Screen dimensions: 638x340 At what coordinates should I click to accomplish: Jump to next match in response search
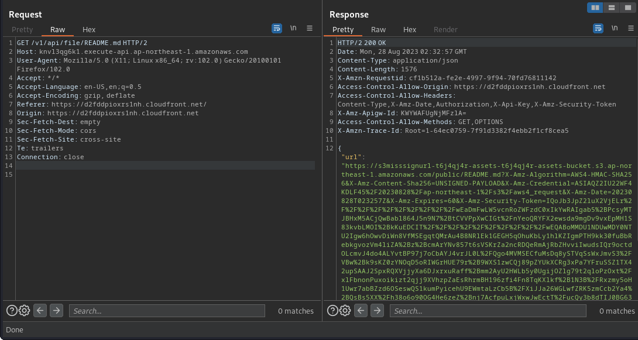coord(377,311)
